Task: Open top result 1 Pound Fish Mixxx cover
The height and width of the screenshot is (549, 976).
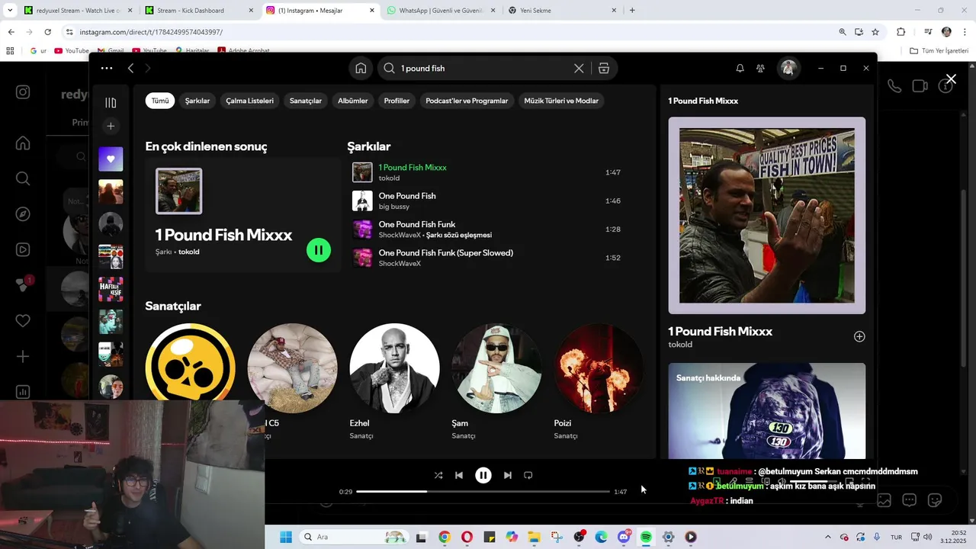Action: click(179, 191)
